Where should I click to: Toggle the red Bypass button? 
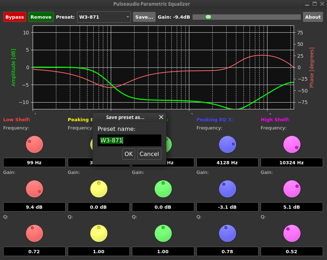pos(15,17)
